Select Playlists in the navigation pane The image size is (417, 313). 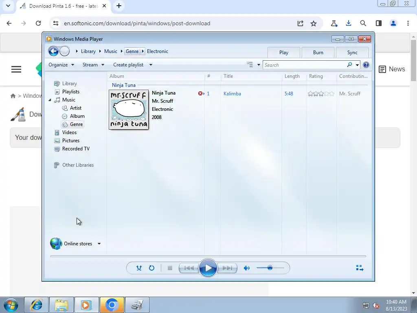pos(71,92)
